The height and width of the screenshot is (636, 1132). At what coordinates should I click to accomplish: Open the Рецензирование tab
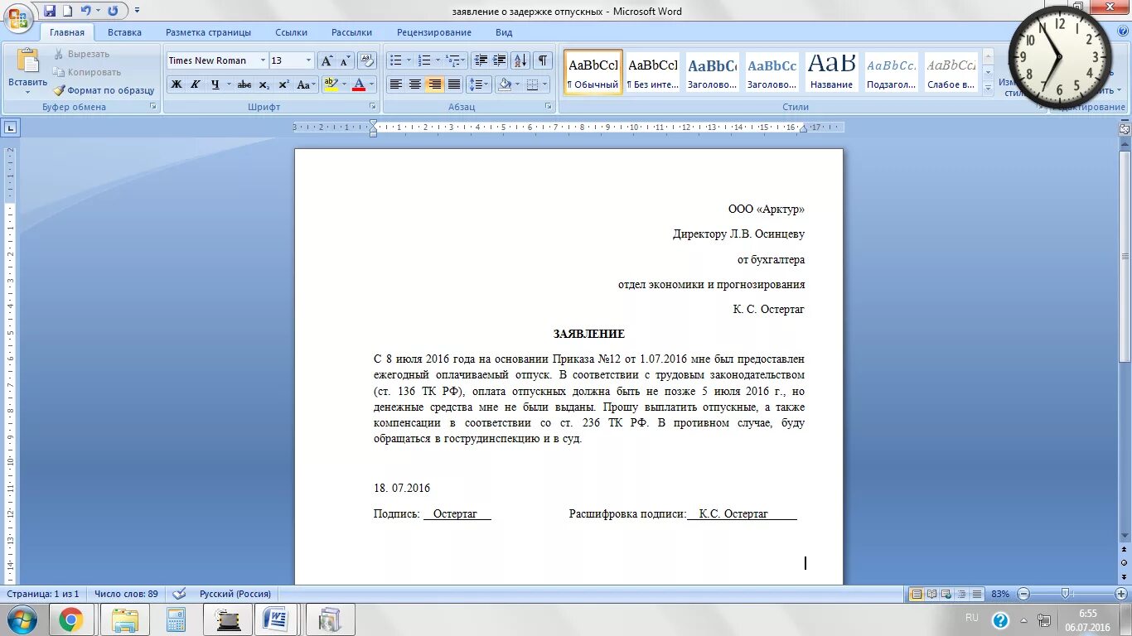pos(434,32)
